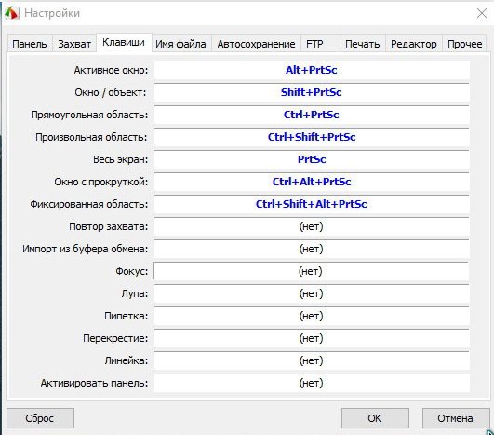Focus the Окно с прокруткой hotkey field
494x435 pixels.
click(x=312, y=182)
